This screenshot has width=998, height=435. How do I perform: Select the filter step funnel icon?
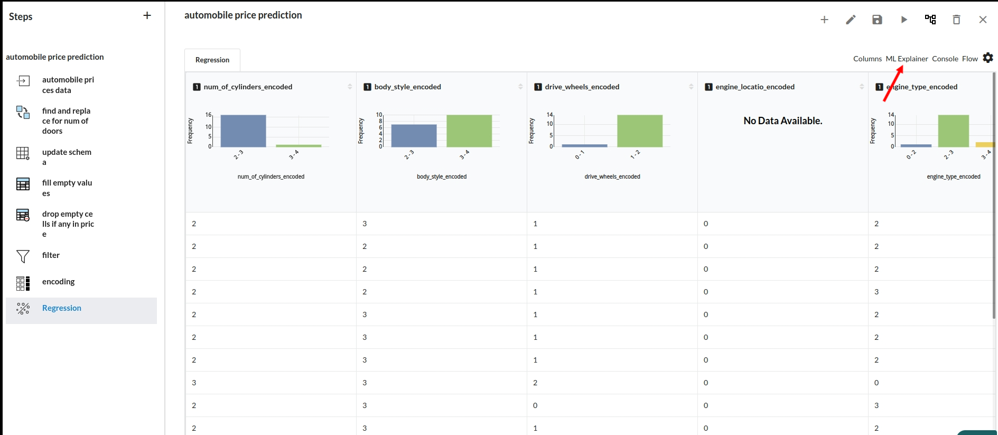click(x=23, y=256)
